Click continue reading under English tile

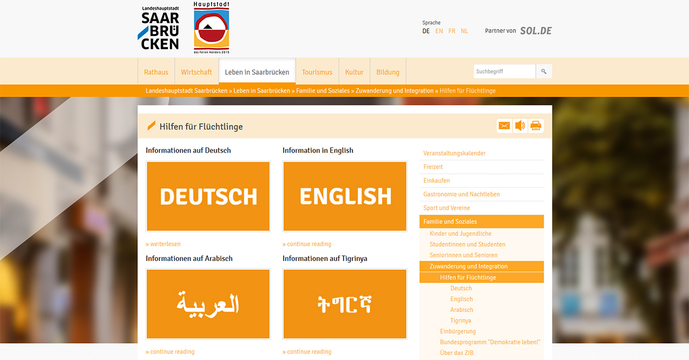(x=307, y=244)
